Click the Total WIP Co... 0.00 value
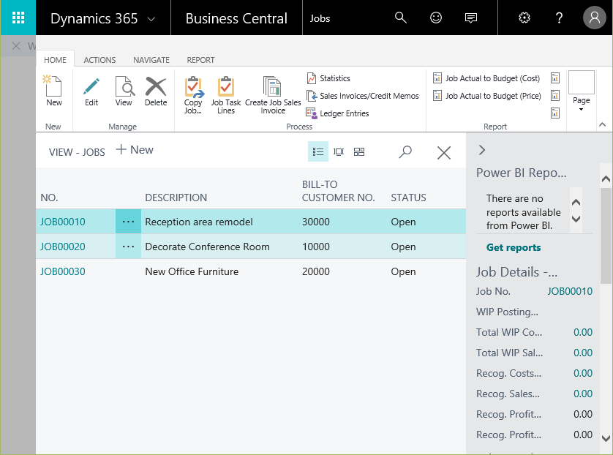The height and width of the screenshot is (455, 613). tap(583, 332)
